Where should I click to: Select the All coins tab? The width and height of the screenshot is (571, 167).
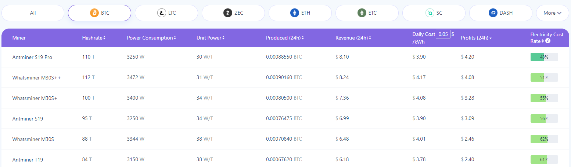(33, 13)
